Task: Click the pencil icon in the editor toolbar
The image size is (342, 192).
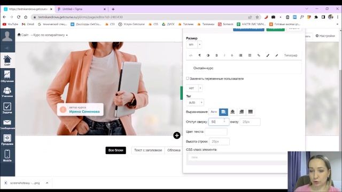Action: tap(277, 55)
